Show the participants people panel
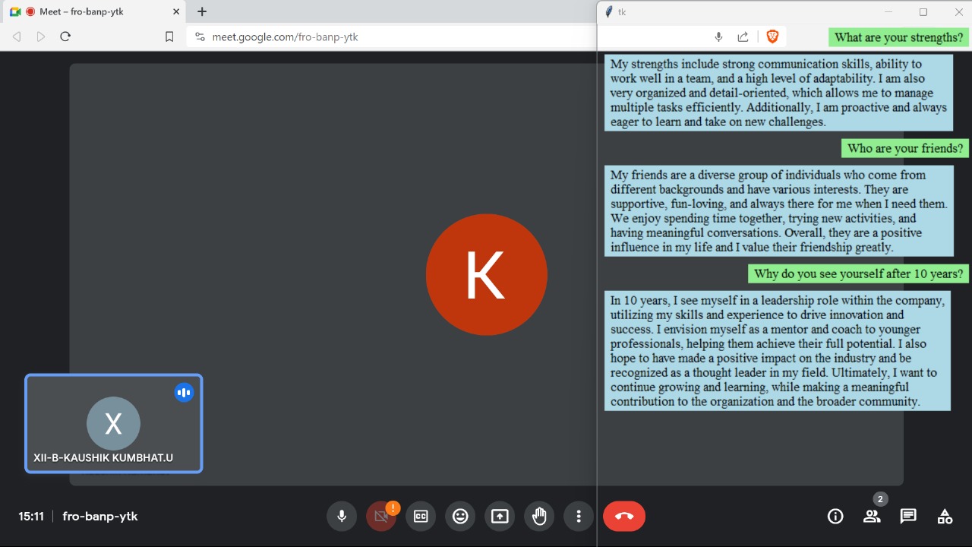Screen dimensions: 972x547 coord(872,517)
